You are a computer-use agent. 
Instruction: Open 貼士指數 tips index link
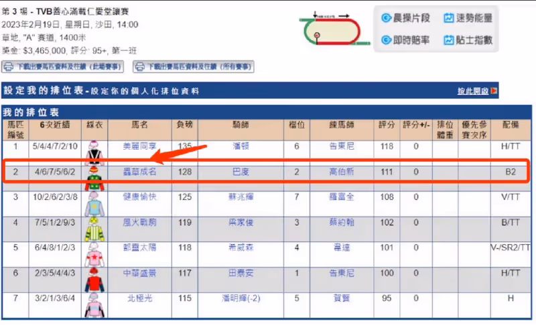click(474, 40)
